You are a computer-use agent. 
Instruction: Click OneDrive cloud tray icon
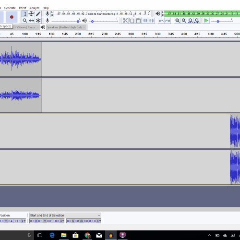click(225, 235)
